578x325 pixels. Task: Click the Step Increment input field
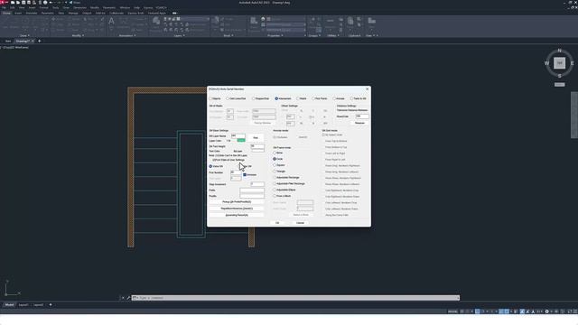pyautogui.click(x=257, y=184)
